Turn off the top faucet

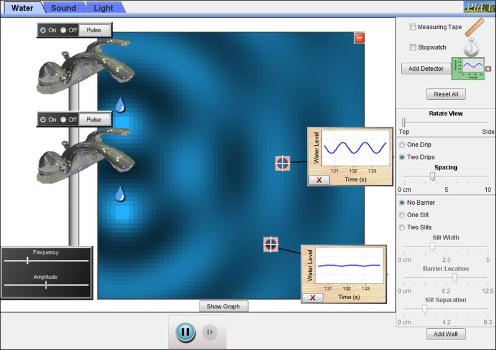click(x=64, y=30)
